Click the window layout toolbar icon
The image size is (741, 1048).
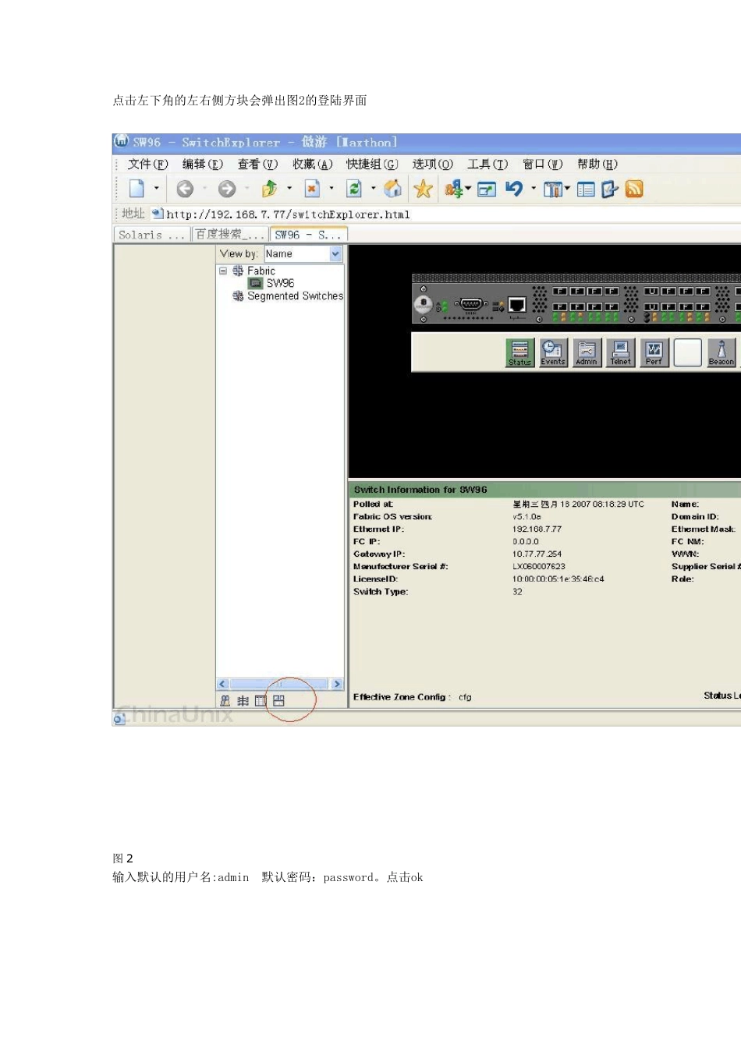tap(487, 189)
